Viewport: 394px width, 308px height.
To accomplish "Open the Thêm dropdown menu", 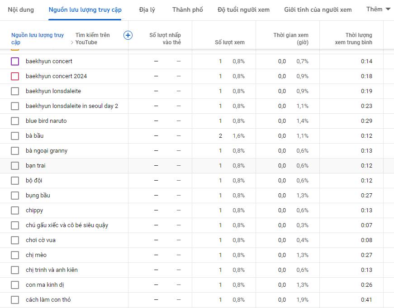I will tap(378, 9).
